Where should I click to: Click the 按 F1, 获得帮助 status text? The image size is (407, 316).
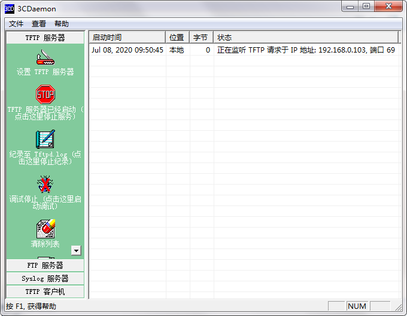(31, 306)
